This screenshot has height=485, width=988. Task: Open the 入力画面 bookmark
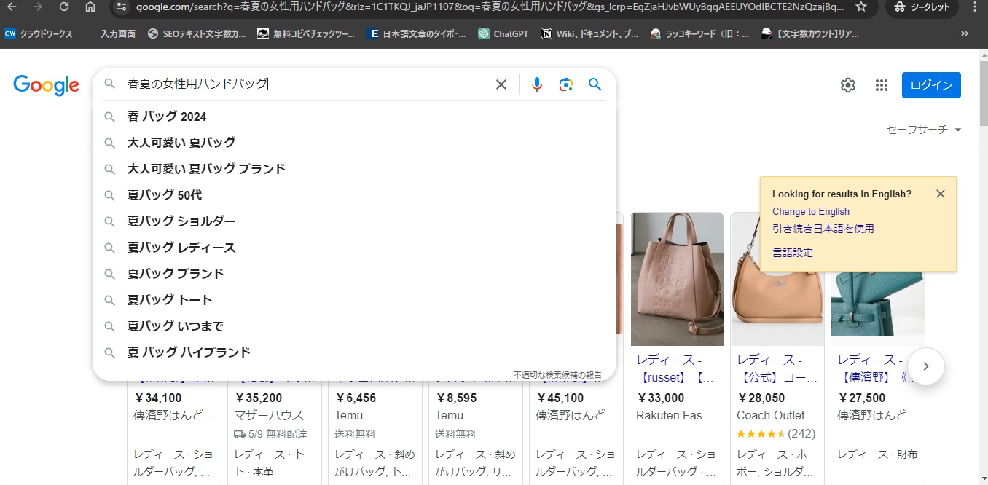click(x=118, y=33)
